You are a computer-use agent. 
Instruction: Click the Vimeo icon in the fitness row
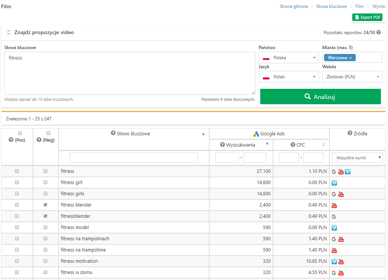(347, 171)
